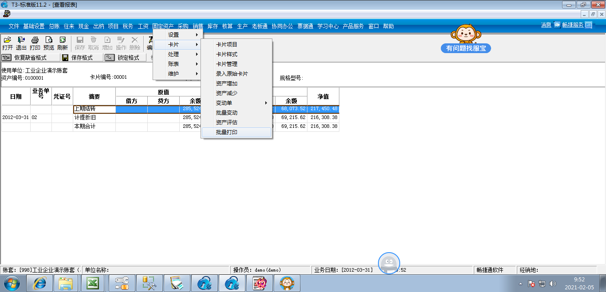Image resolution: width=606 pixels, height=292 pixels.
Task: Click the 本期合计 summary cell
Action: 94,127
